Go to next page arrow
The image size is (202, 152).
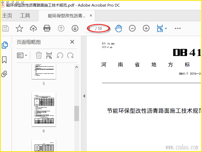click(x=75, y=28)
